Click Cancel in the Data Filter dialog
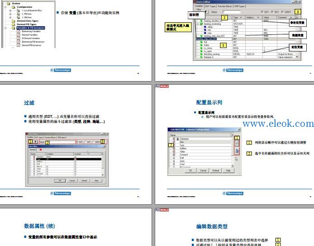The height and width of the screenshot is (246, 314). [72, 181]
